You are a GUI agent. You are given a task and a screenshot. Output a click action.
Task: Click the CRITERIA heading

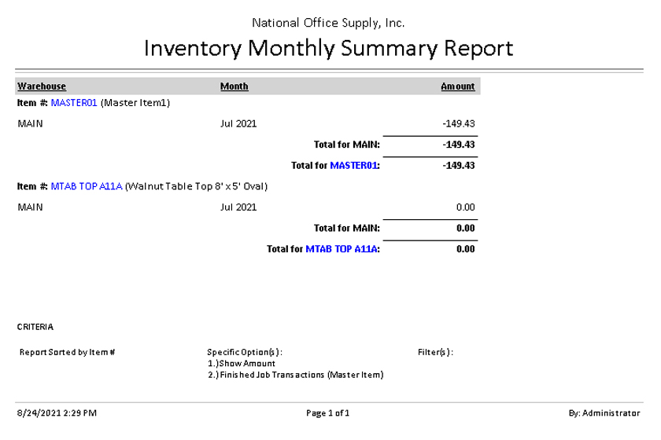(x=35, y=325)
